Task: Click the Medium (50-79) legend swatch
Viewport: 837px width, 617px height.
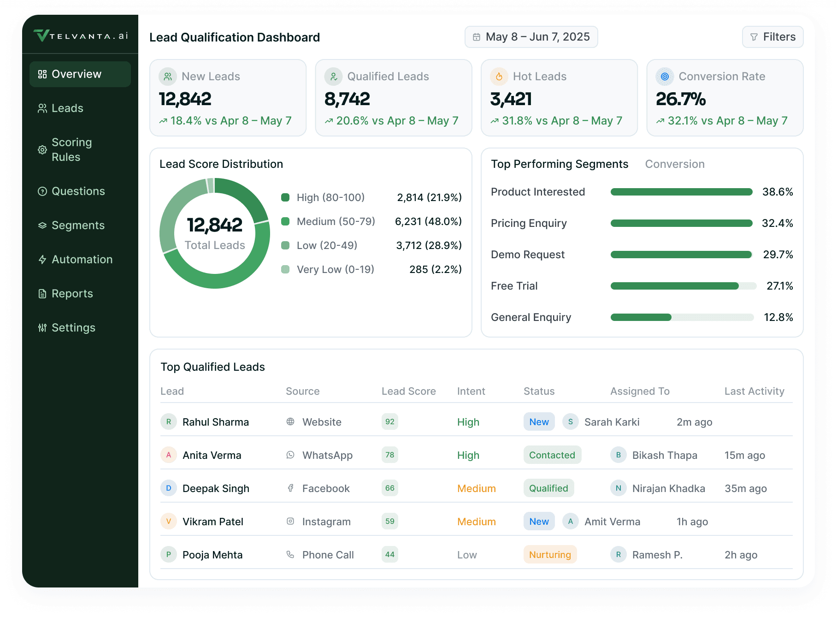Action: click(285, 221)
